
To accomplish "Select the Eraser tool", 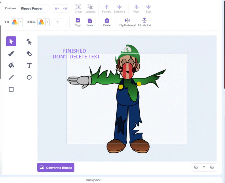I will coord(29,53).
